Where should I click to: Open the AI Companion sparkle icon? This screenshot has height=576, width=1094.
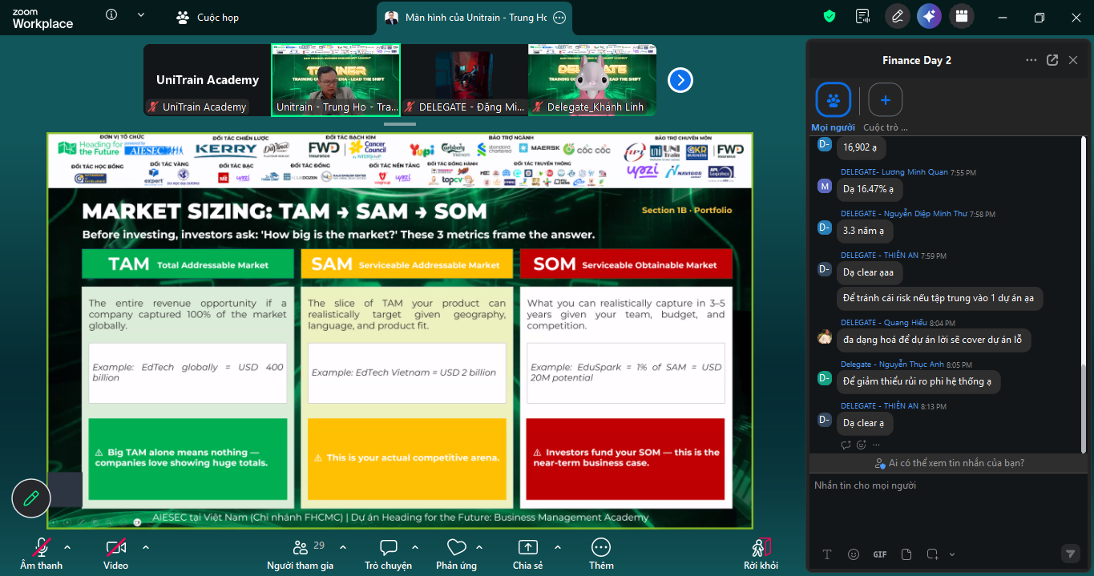(929, 16)
